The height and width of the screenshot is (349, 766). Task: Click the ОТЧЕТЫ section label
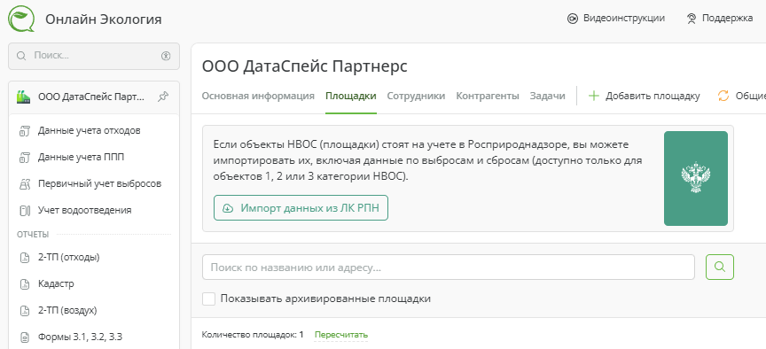point(33,235)
